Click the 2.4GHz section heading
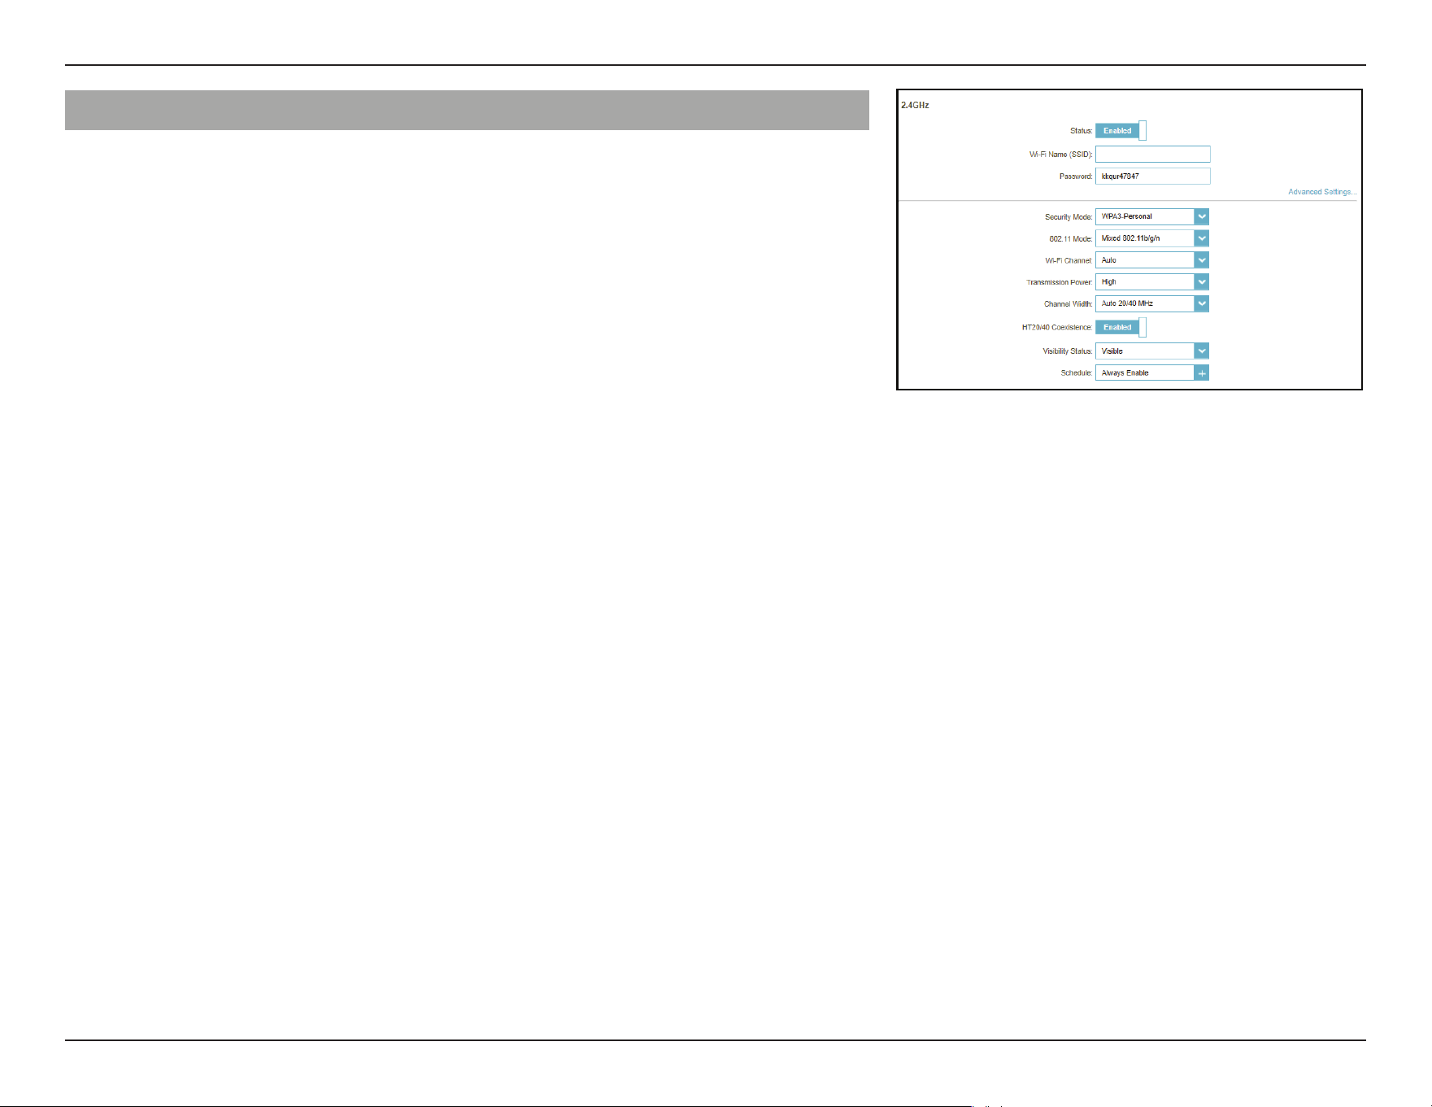 tap(915, 106)
